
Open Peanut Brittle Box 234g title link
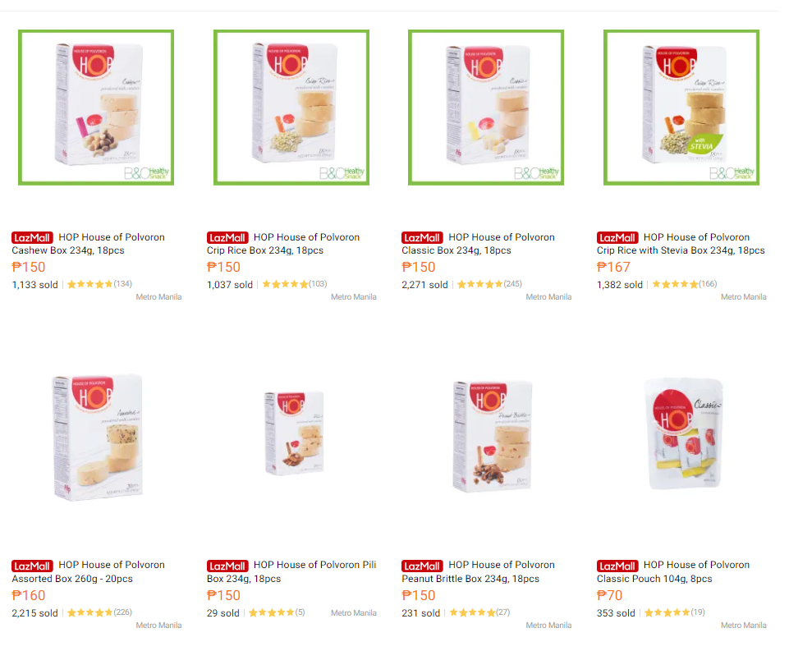479,571
